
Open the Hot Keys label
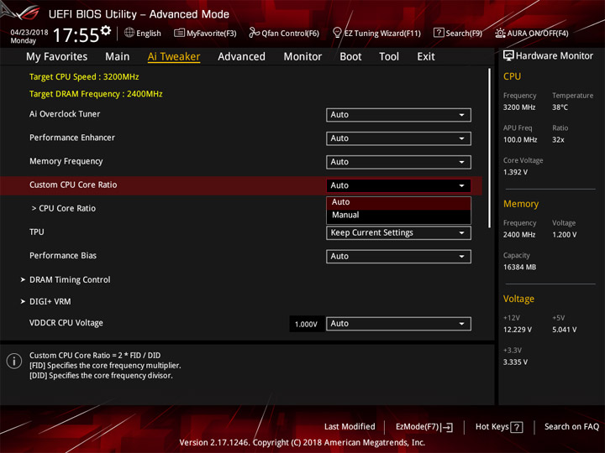click(492, 427)
